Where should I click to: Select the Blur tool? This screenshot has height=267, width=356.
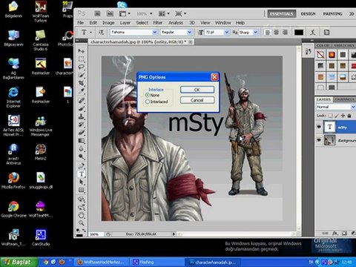tap(82, 148)
